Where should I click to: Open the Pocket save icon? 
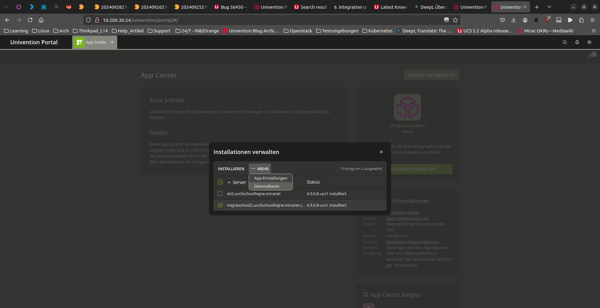(x=502, y=20)
